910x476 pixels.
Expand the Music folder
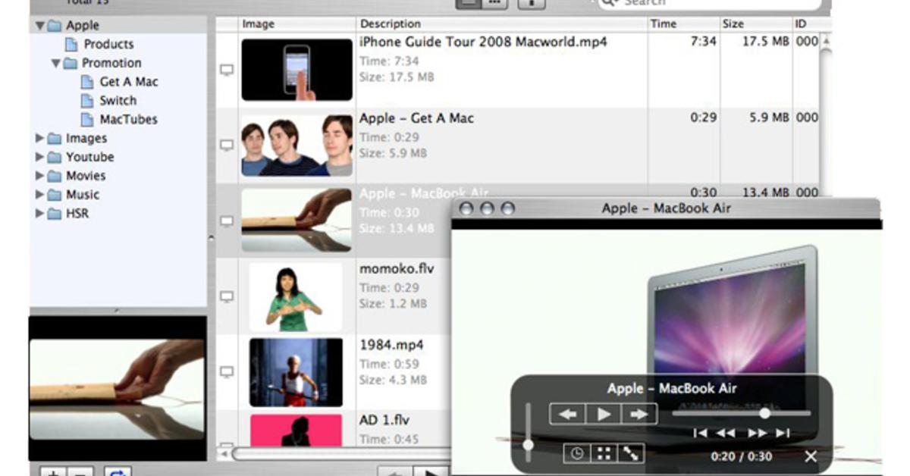pyautogui.click(x=40, y=195)
